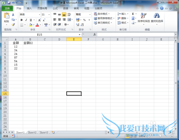Apply cell borders icon

(22, 25)
